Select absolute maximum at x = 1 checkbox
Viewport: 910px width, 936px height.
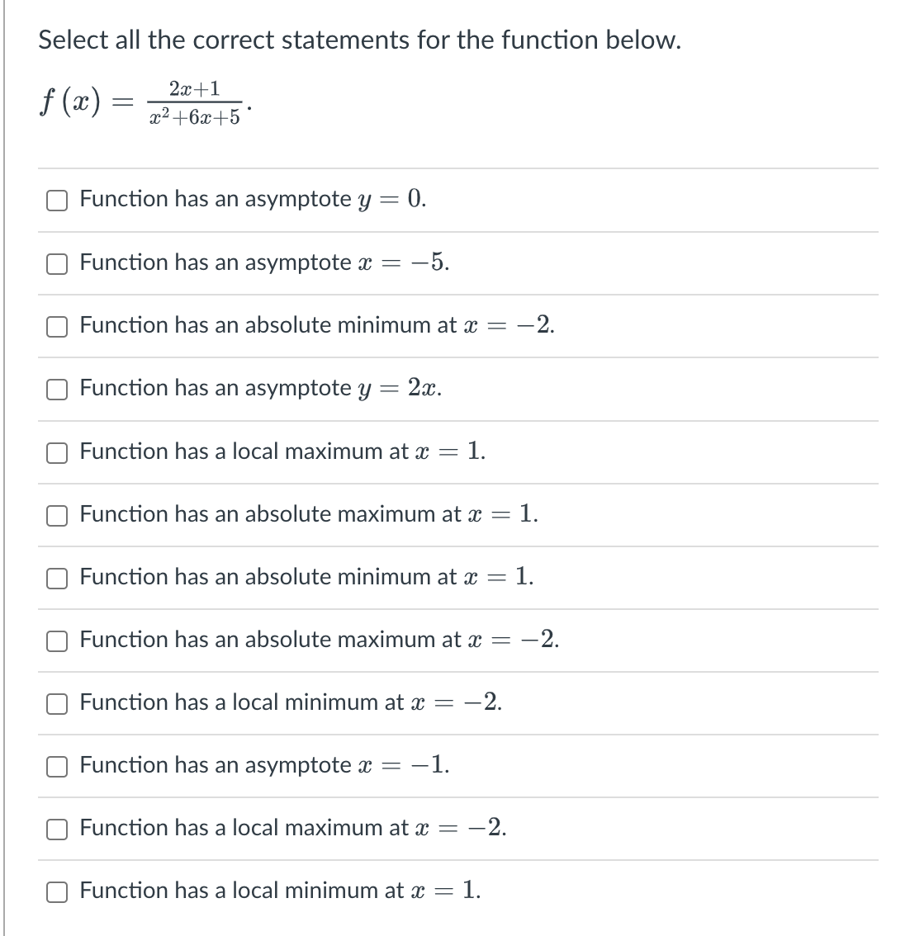[x=57, y=516]
